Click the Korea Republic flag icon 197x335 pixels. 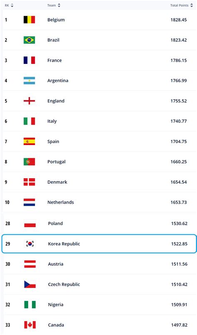coord(30,244)
